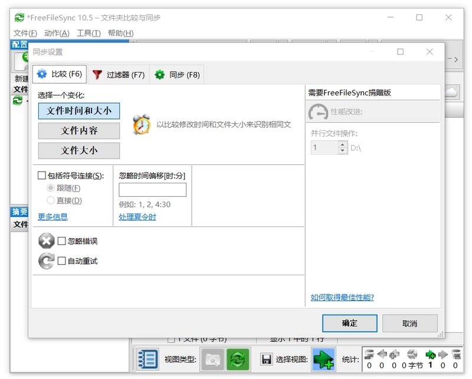Click the grey right arrow statistics icon
The image size is (472, 379).
443,354
